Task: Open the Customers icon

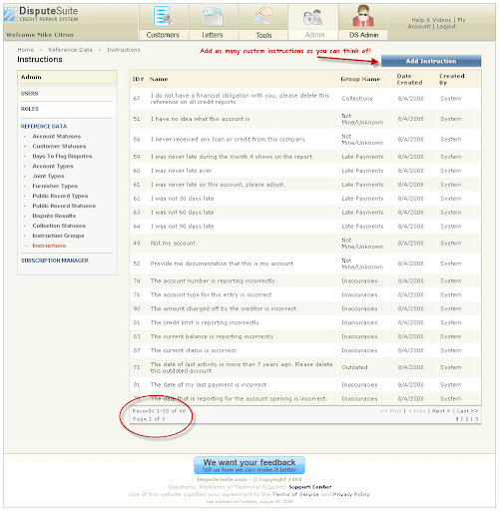Action: tap(163, 16)
